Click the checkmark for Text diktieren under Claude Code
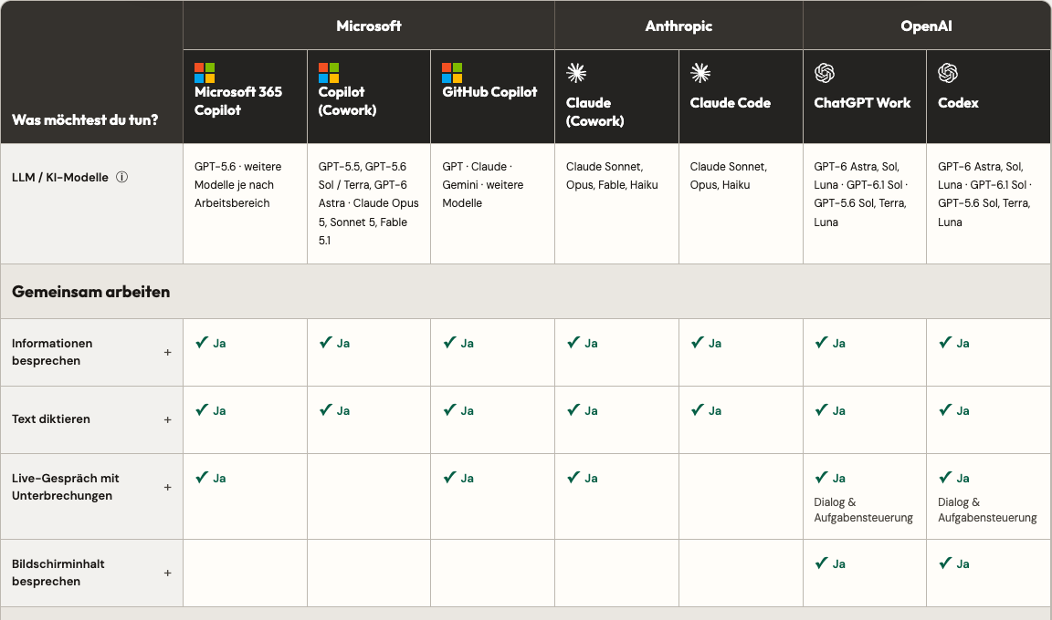Screen dimensions: 1052x620 [698, 409]
